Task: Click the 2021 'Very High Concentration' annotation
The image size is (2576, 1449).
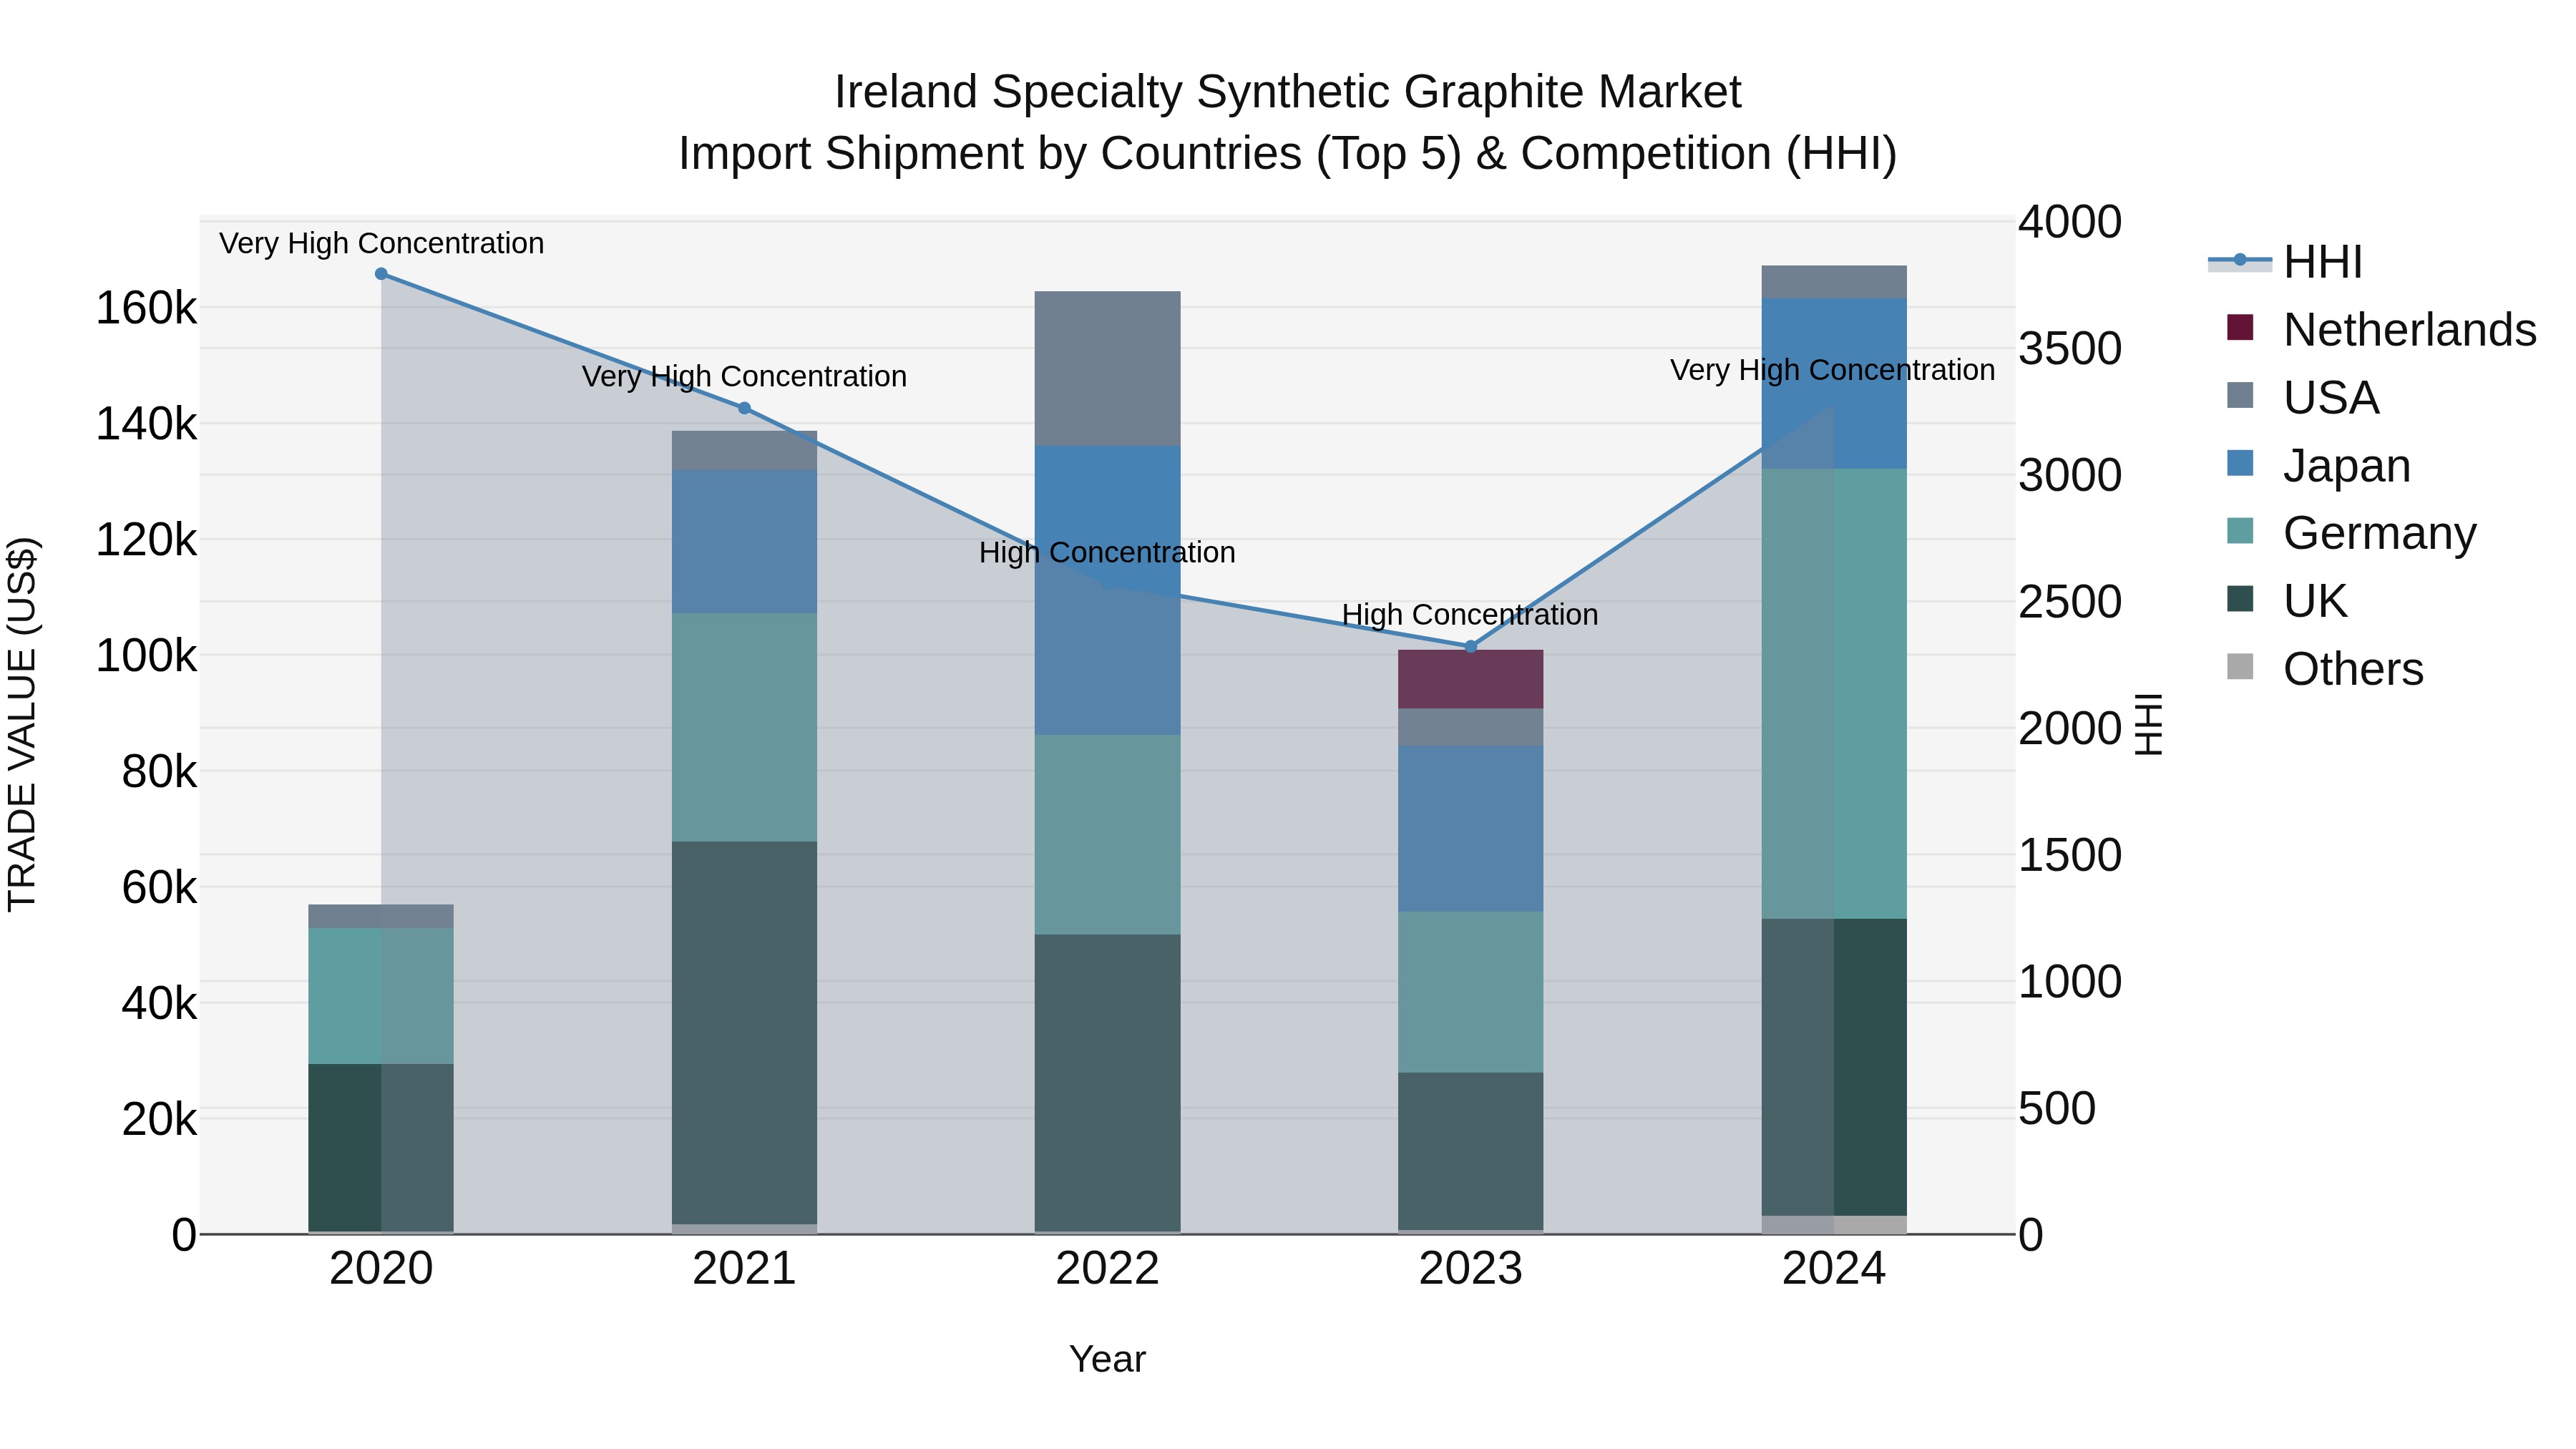Action: [744, 377]
